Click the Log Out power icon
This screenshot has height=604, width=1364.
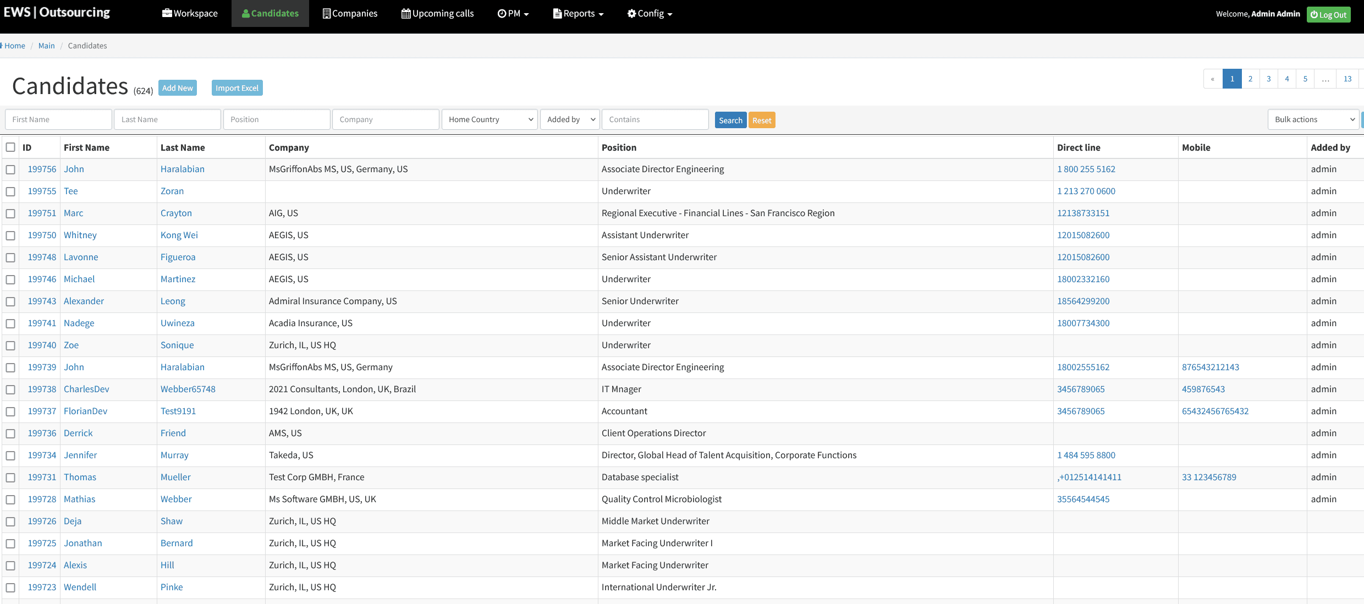[1314, 15]
